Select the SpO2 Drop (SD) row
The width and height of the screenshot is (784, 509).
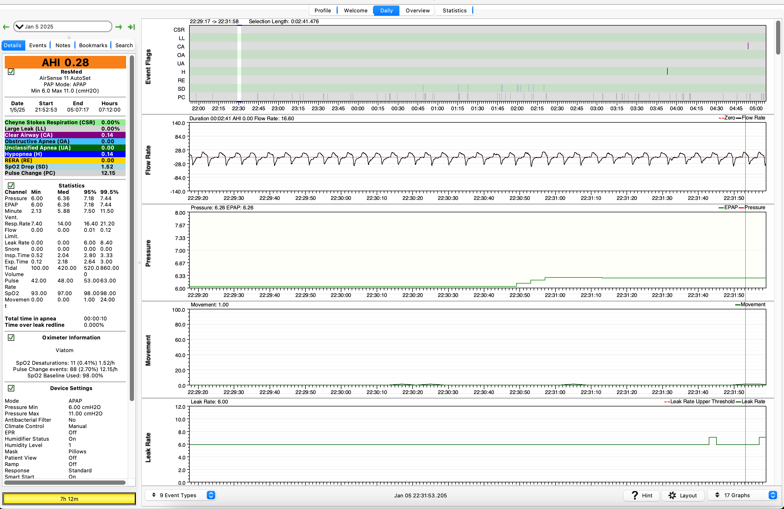coord(65,167)
